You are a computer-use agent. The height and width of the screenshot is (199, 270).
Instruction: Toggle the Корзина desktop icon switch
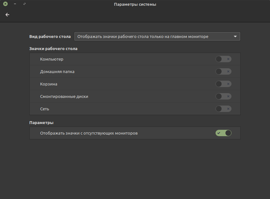223,84
